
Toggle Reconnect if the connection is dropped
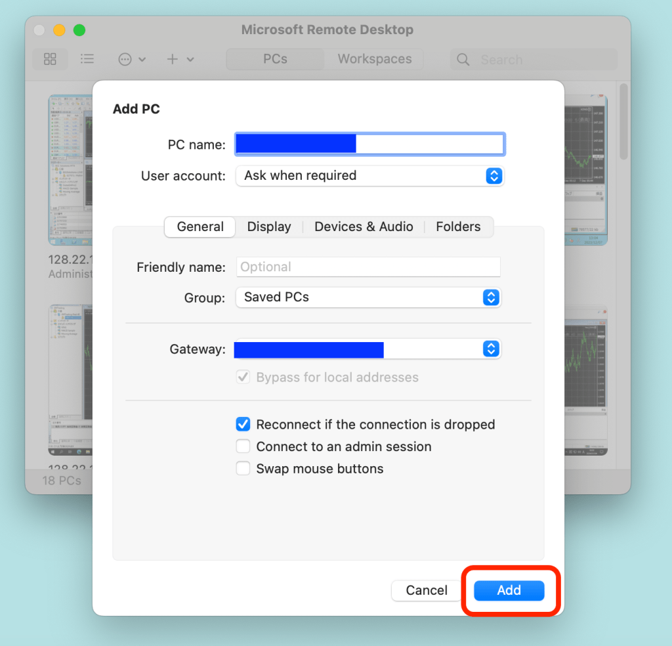243,424
